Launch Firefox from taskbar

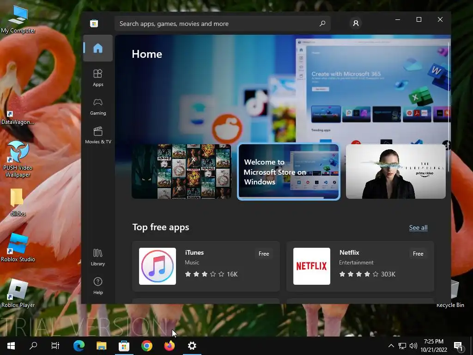click(169, 346)
